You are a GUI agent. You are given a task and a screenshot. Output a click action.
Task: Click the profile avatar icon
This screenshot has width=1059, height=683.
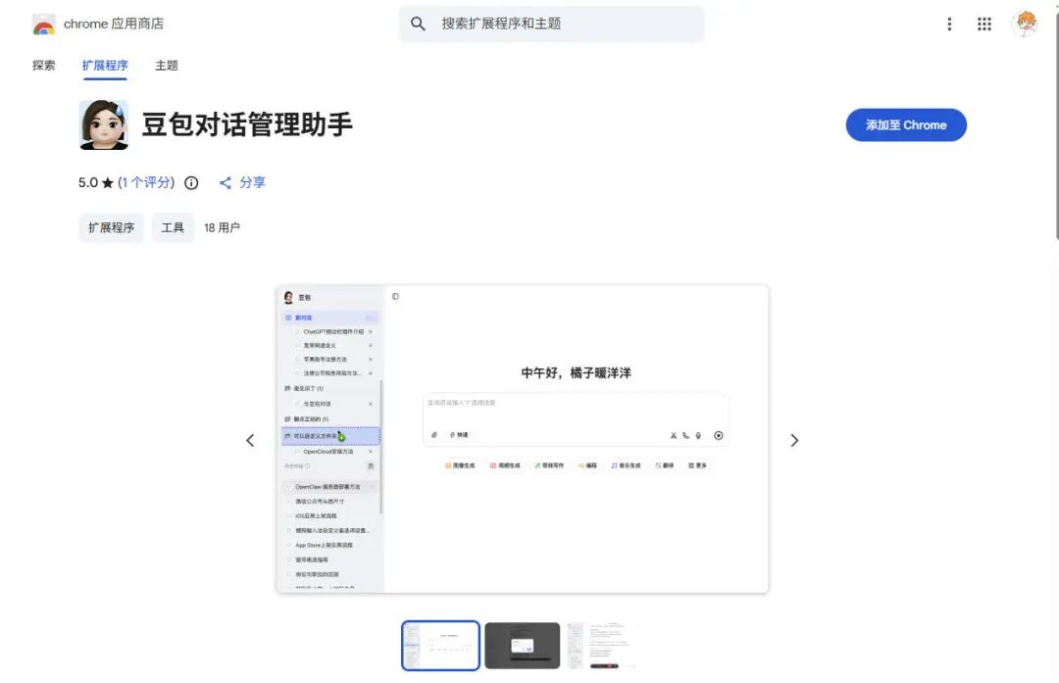pos(1025,22)
